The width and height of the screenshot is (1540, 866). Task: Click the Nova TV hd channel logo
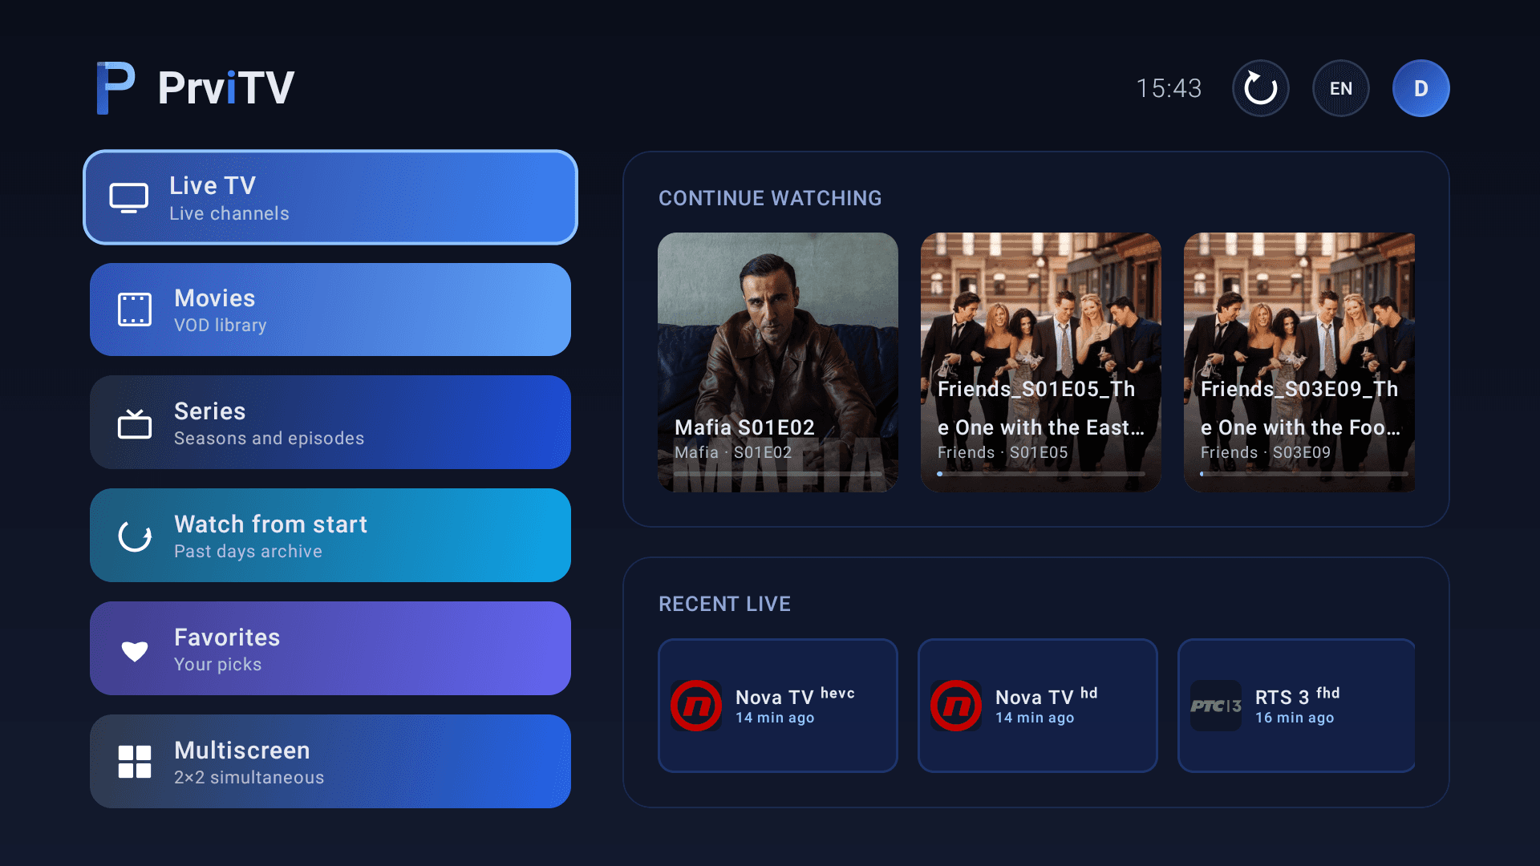pos(956,706)
